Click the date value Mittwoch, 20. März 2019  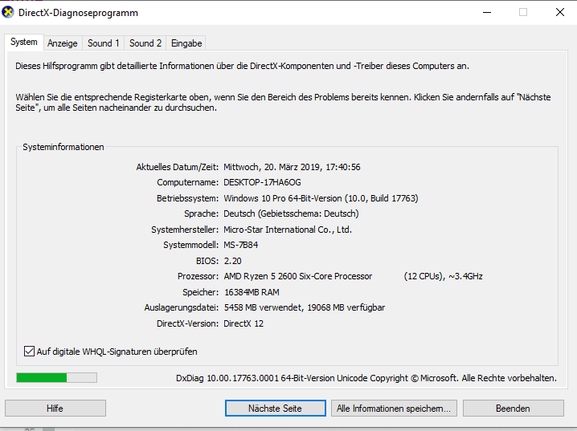[x=272, y=167]
